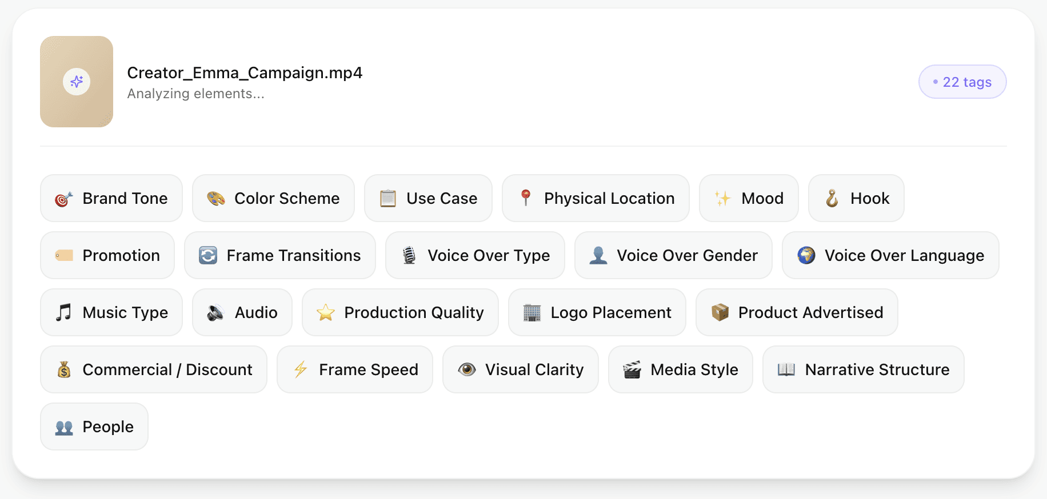Click the music note icon on Music Type
Screen dimensions: 1047x499
coord(64,313)
